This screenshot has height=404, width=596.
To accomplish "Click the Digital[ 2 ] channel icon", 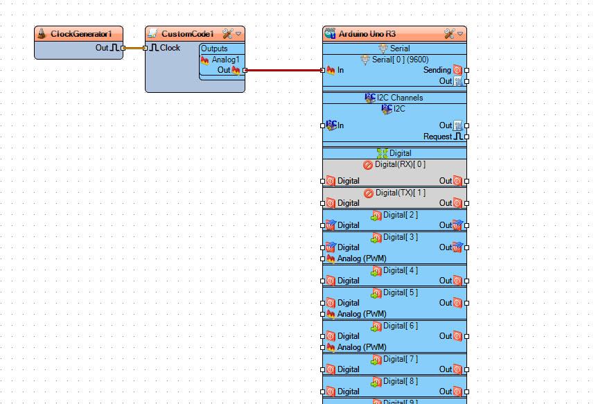I will 376,216.
